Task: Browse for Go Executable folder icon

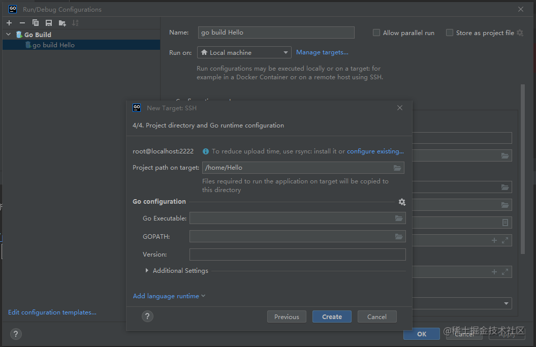Action: tap(399, 218)
